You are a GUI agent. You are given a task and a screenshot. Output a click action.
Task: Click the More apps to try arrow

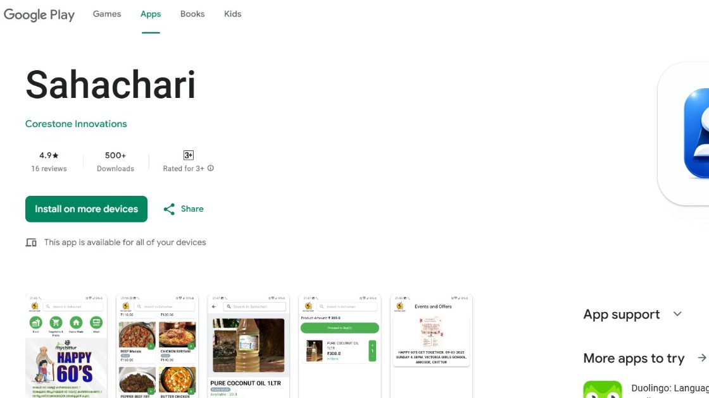tap(701, 358)
